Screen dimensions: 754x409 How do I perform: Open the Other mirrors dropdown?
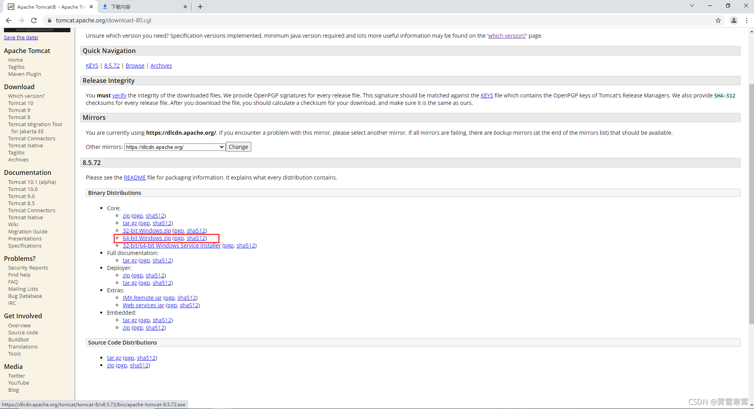coord(174,147)
